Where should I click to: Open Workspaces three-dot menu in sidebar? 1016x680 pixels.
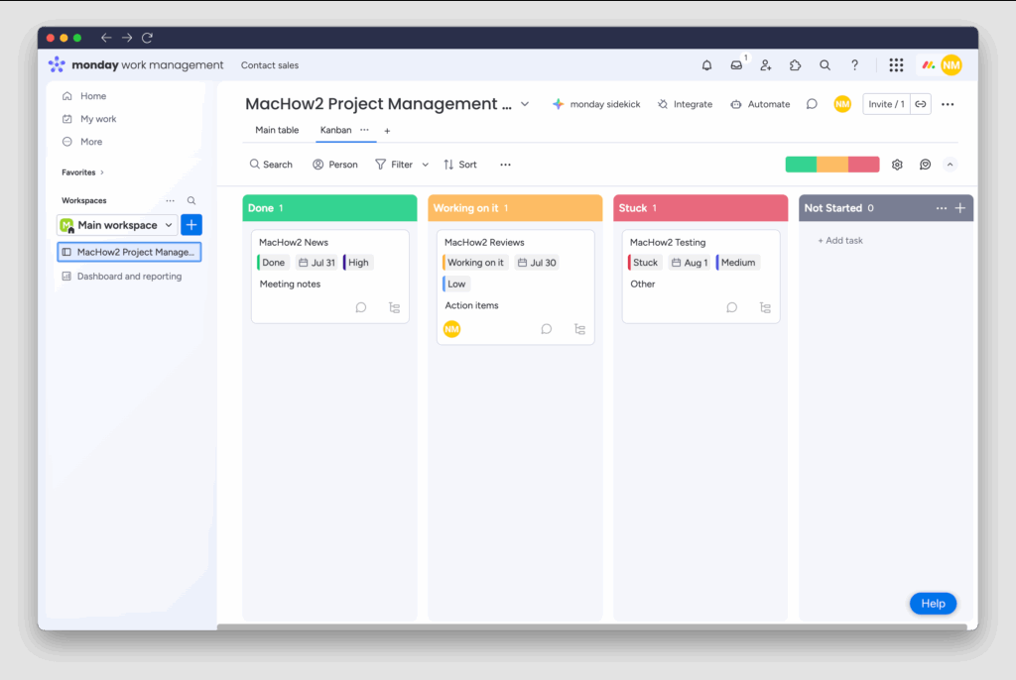170,201
